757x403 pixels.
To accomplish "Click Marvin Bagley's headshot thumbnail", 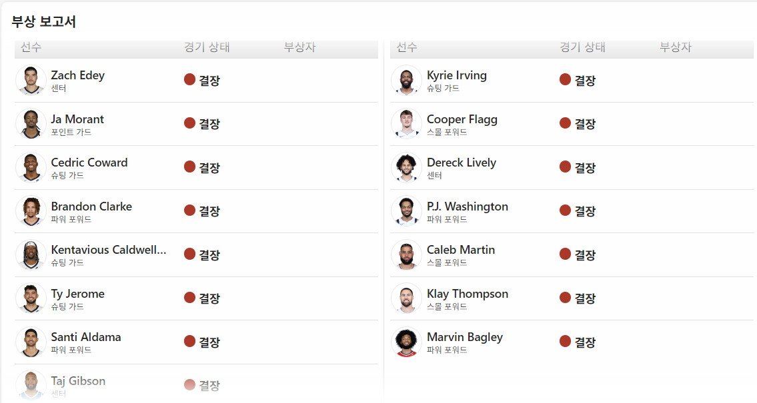I will [x=406, y=342].
